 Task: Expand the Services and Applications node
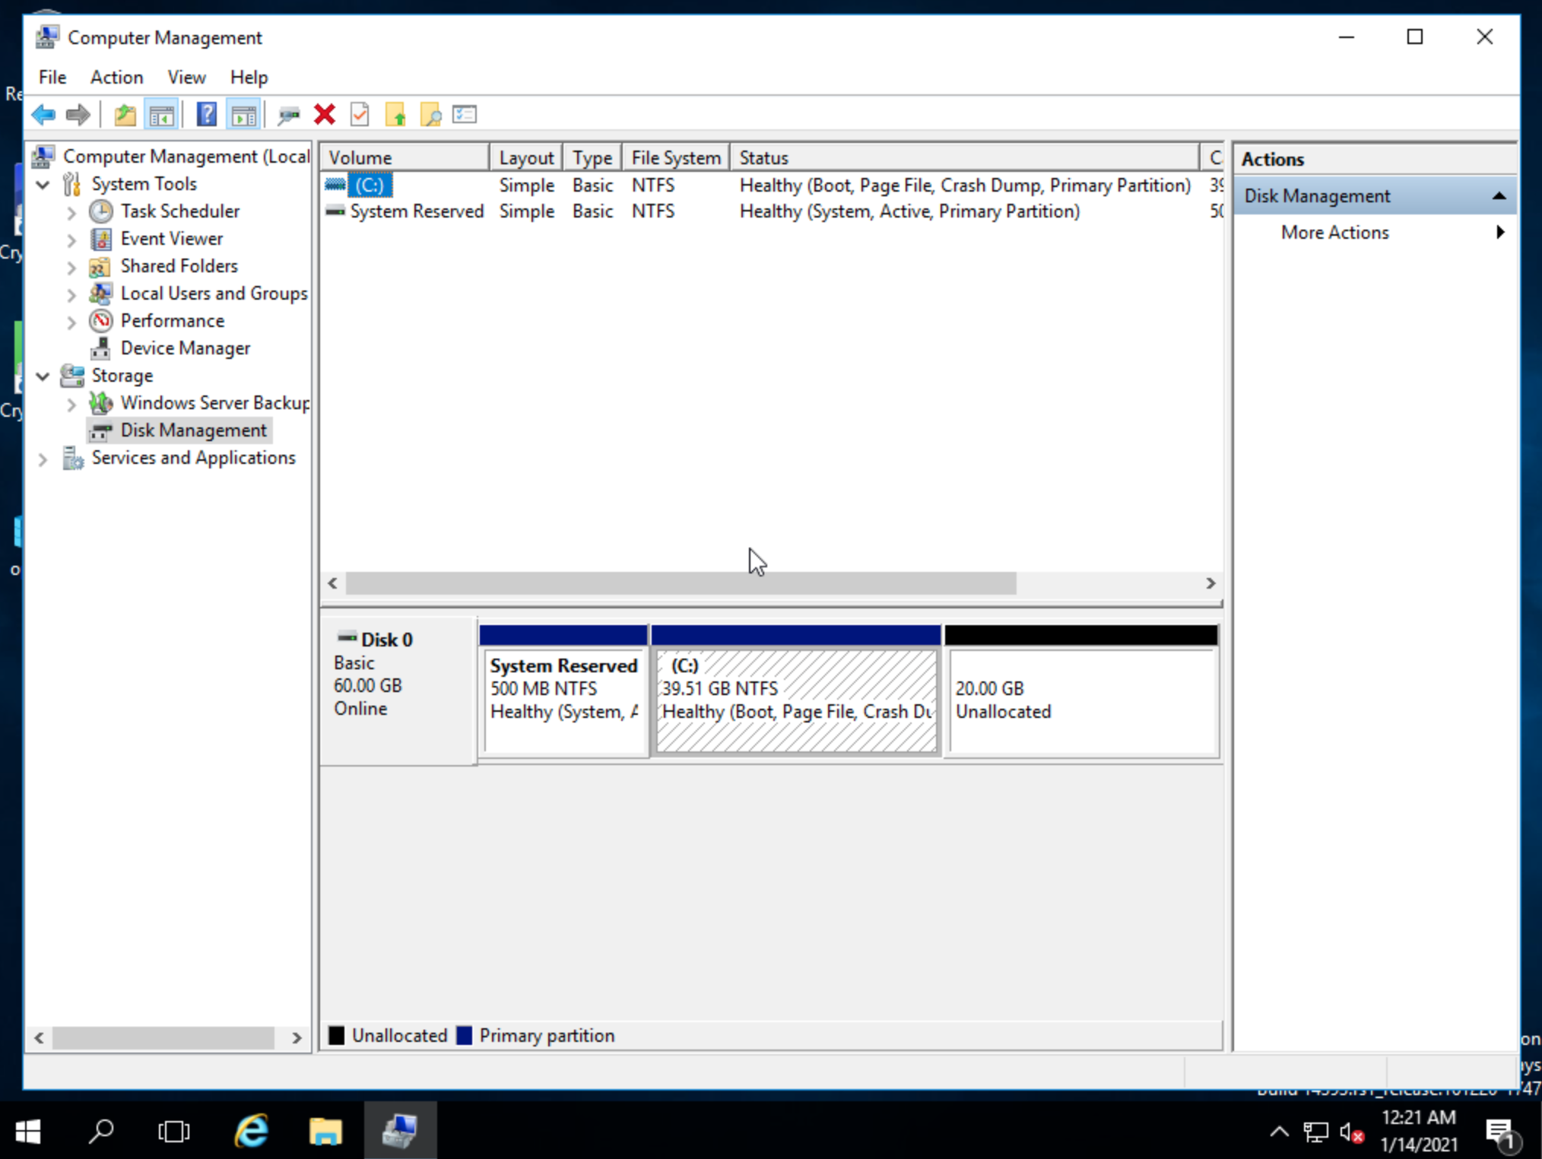coord(44,458)
